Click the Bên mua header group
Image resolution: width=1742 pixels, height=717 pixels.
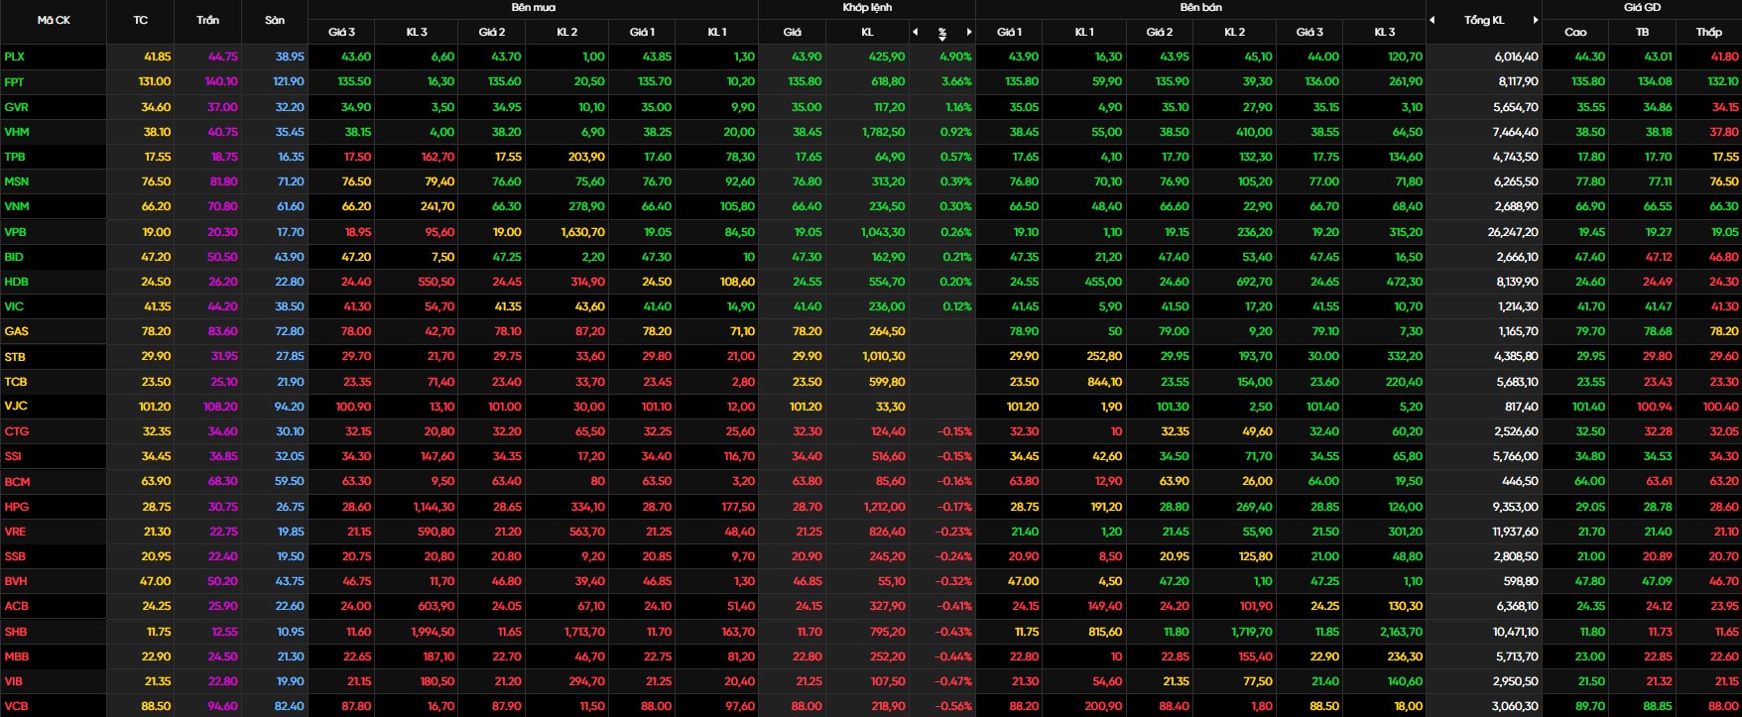(x=534, y=7)
